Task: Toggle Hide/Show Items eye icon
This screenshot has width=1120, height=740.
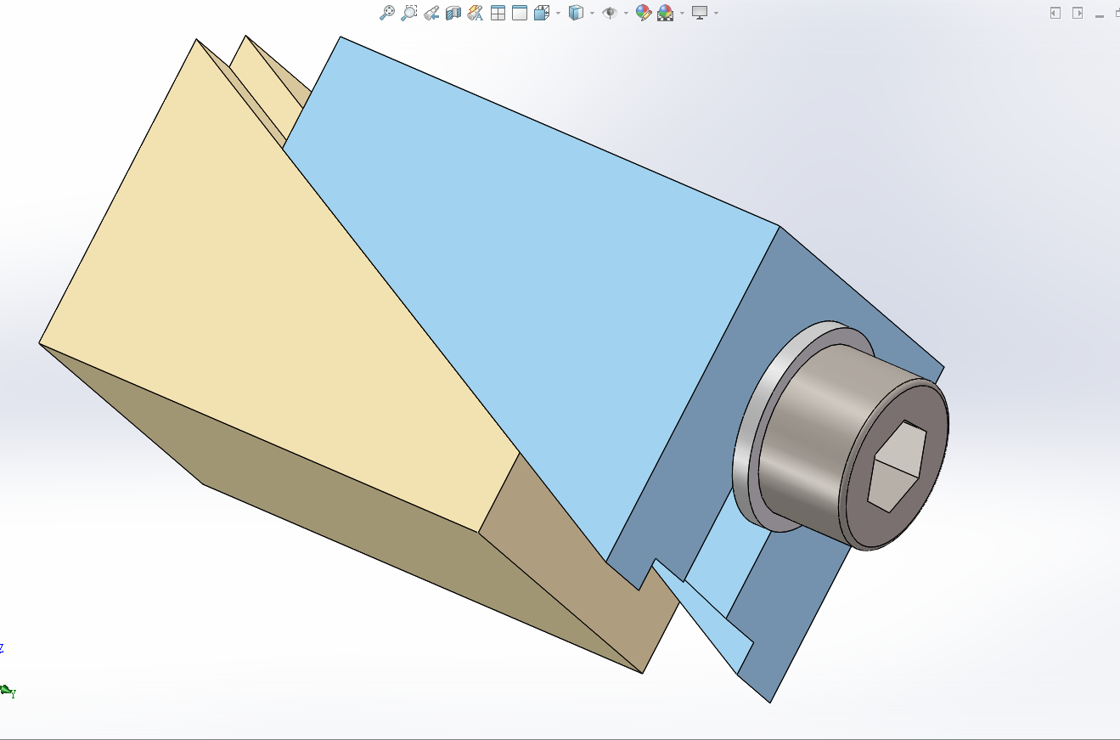Action: [x=610, y=13]
